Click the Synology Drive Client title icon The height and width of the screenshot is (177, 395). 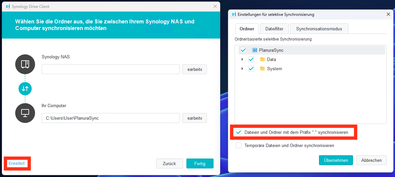[7, 6]
